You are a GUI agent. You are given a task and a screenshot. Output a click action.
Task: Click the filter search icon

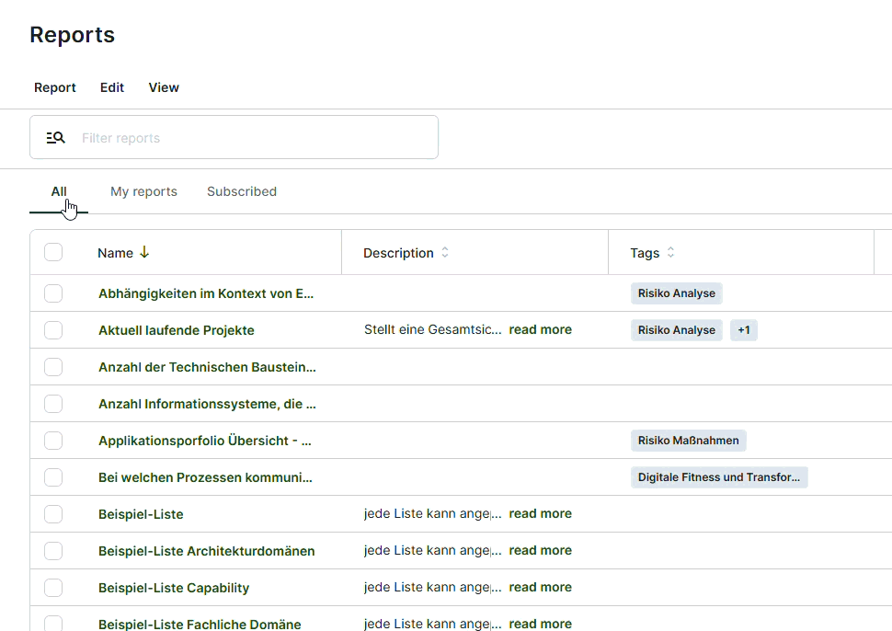pyautogui.click(x=56, y=138)
